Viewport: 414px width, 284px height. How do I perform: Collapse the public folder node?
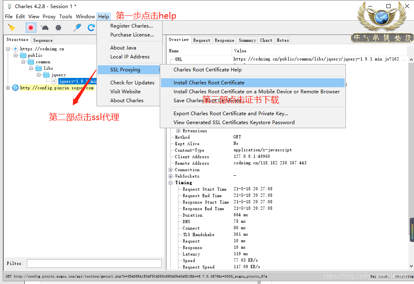point(15,55)
